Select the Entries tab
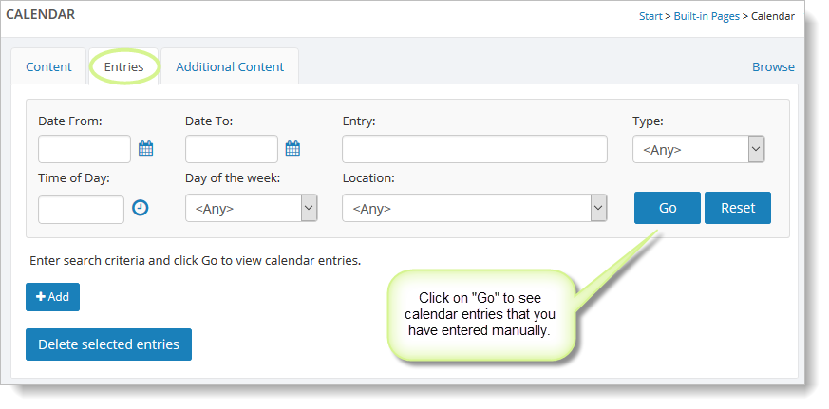Screen dimensions: 829x409 (x=123, y=66)
